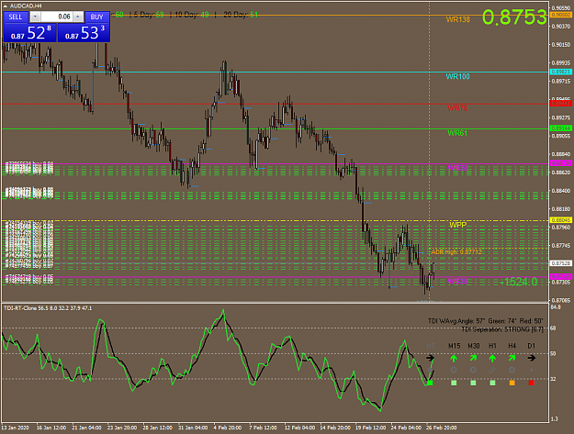Screen dimensions: 574x434
Task: Click the 84.8 value on TDI scale
Action: click(x=556, y=307)
